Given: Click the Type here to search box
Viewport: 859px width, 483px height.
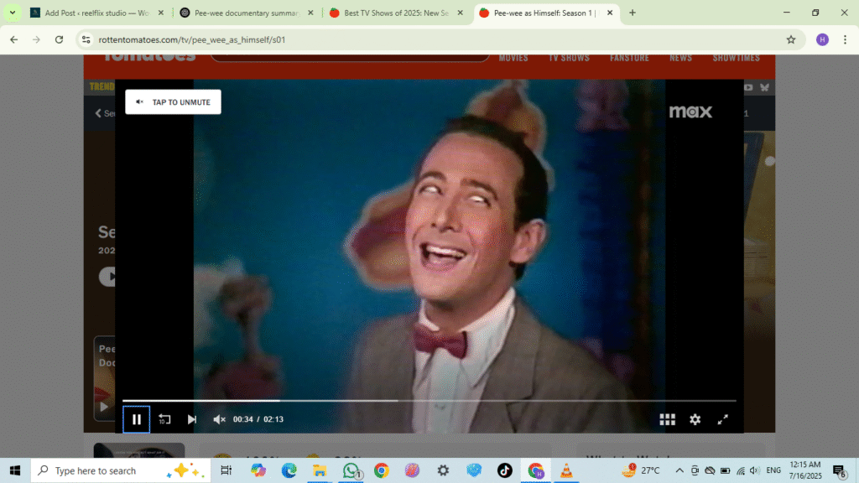Looking at the screenshot, I should click(121, 470).
